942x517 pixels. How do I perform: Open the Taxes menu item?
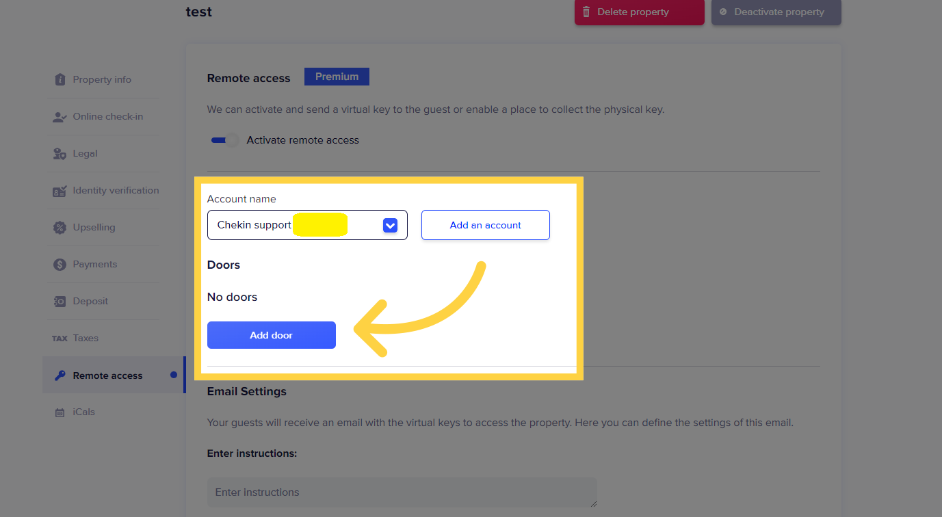(86, 339)
